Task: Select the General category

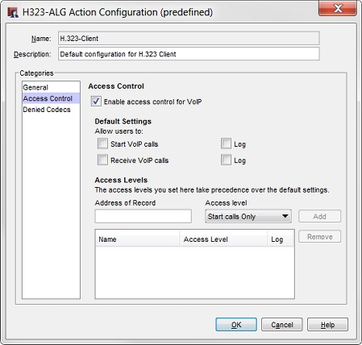Action: tap(51, 87)
